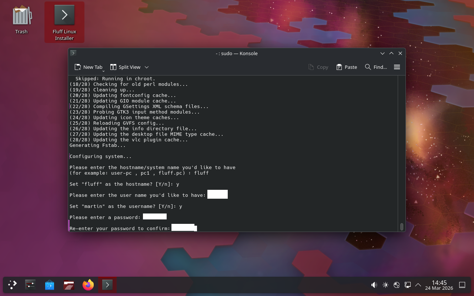Open Konsole hamburger menu
The image size is (474, 296).
pos(397,67)
